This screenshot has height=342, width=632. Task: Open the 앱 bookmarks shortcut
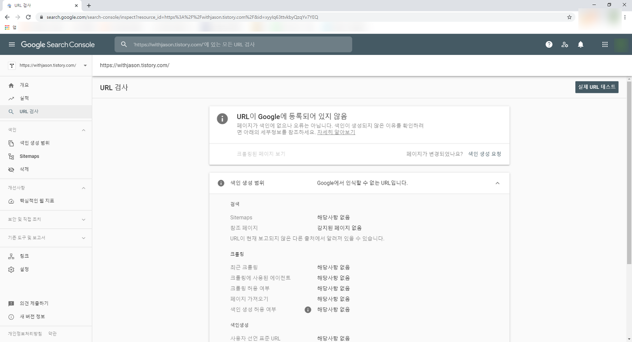(10, 27)
